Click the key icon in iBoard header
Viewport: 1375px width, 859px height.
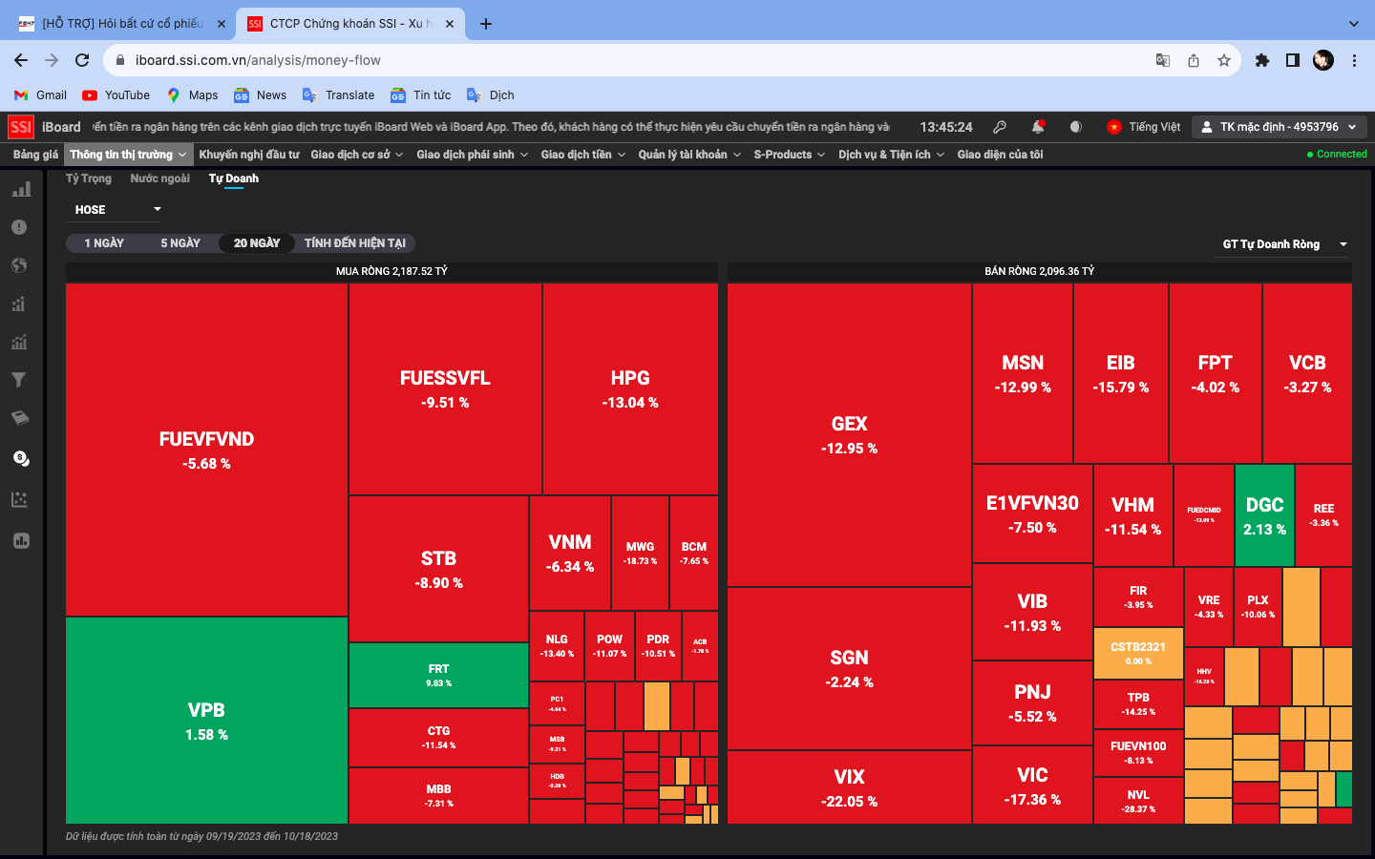[x=1000, y=127]
